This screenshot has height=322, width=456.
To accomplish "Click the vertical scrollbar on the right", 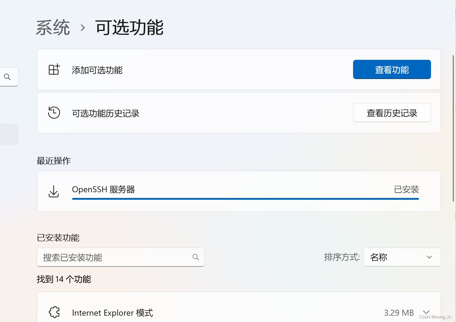I will (453, 126).
